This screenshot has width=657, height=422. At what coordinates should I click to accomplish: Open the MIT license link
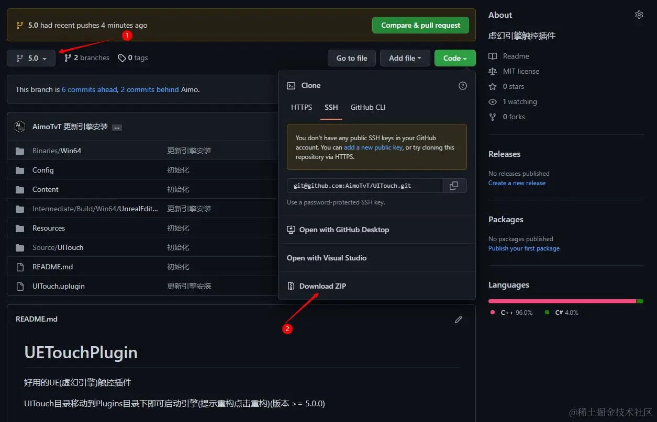coord(514,71)
